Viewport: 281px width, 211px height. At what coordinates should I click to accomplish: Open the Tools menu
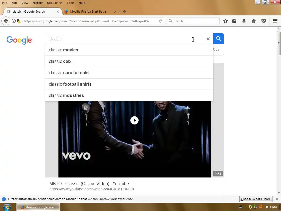pyautogui.click(x=71, y=3)
